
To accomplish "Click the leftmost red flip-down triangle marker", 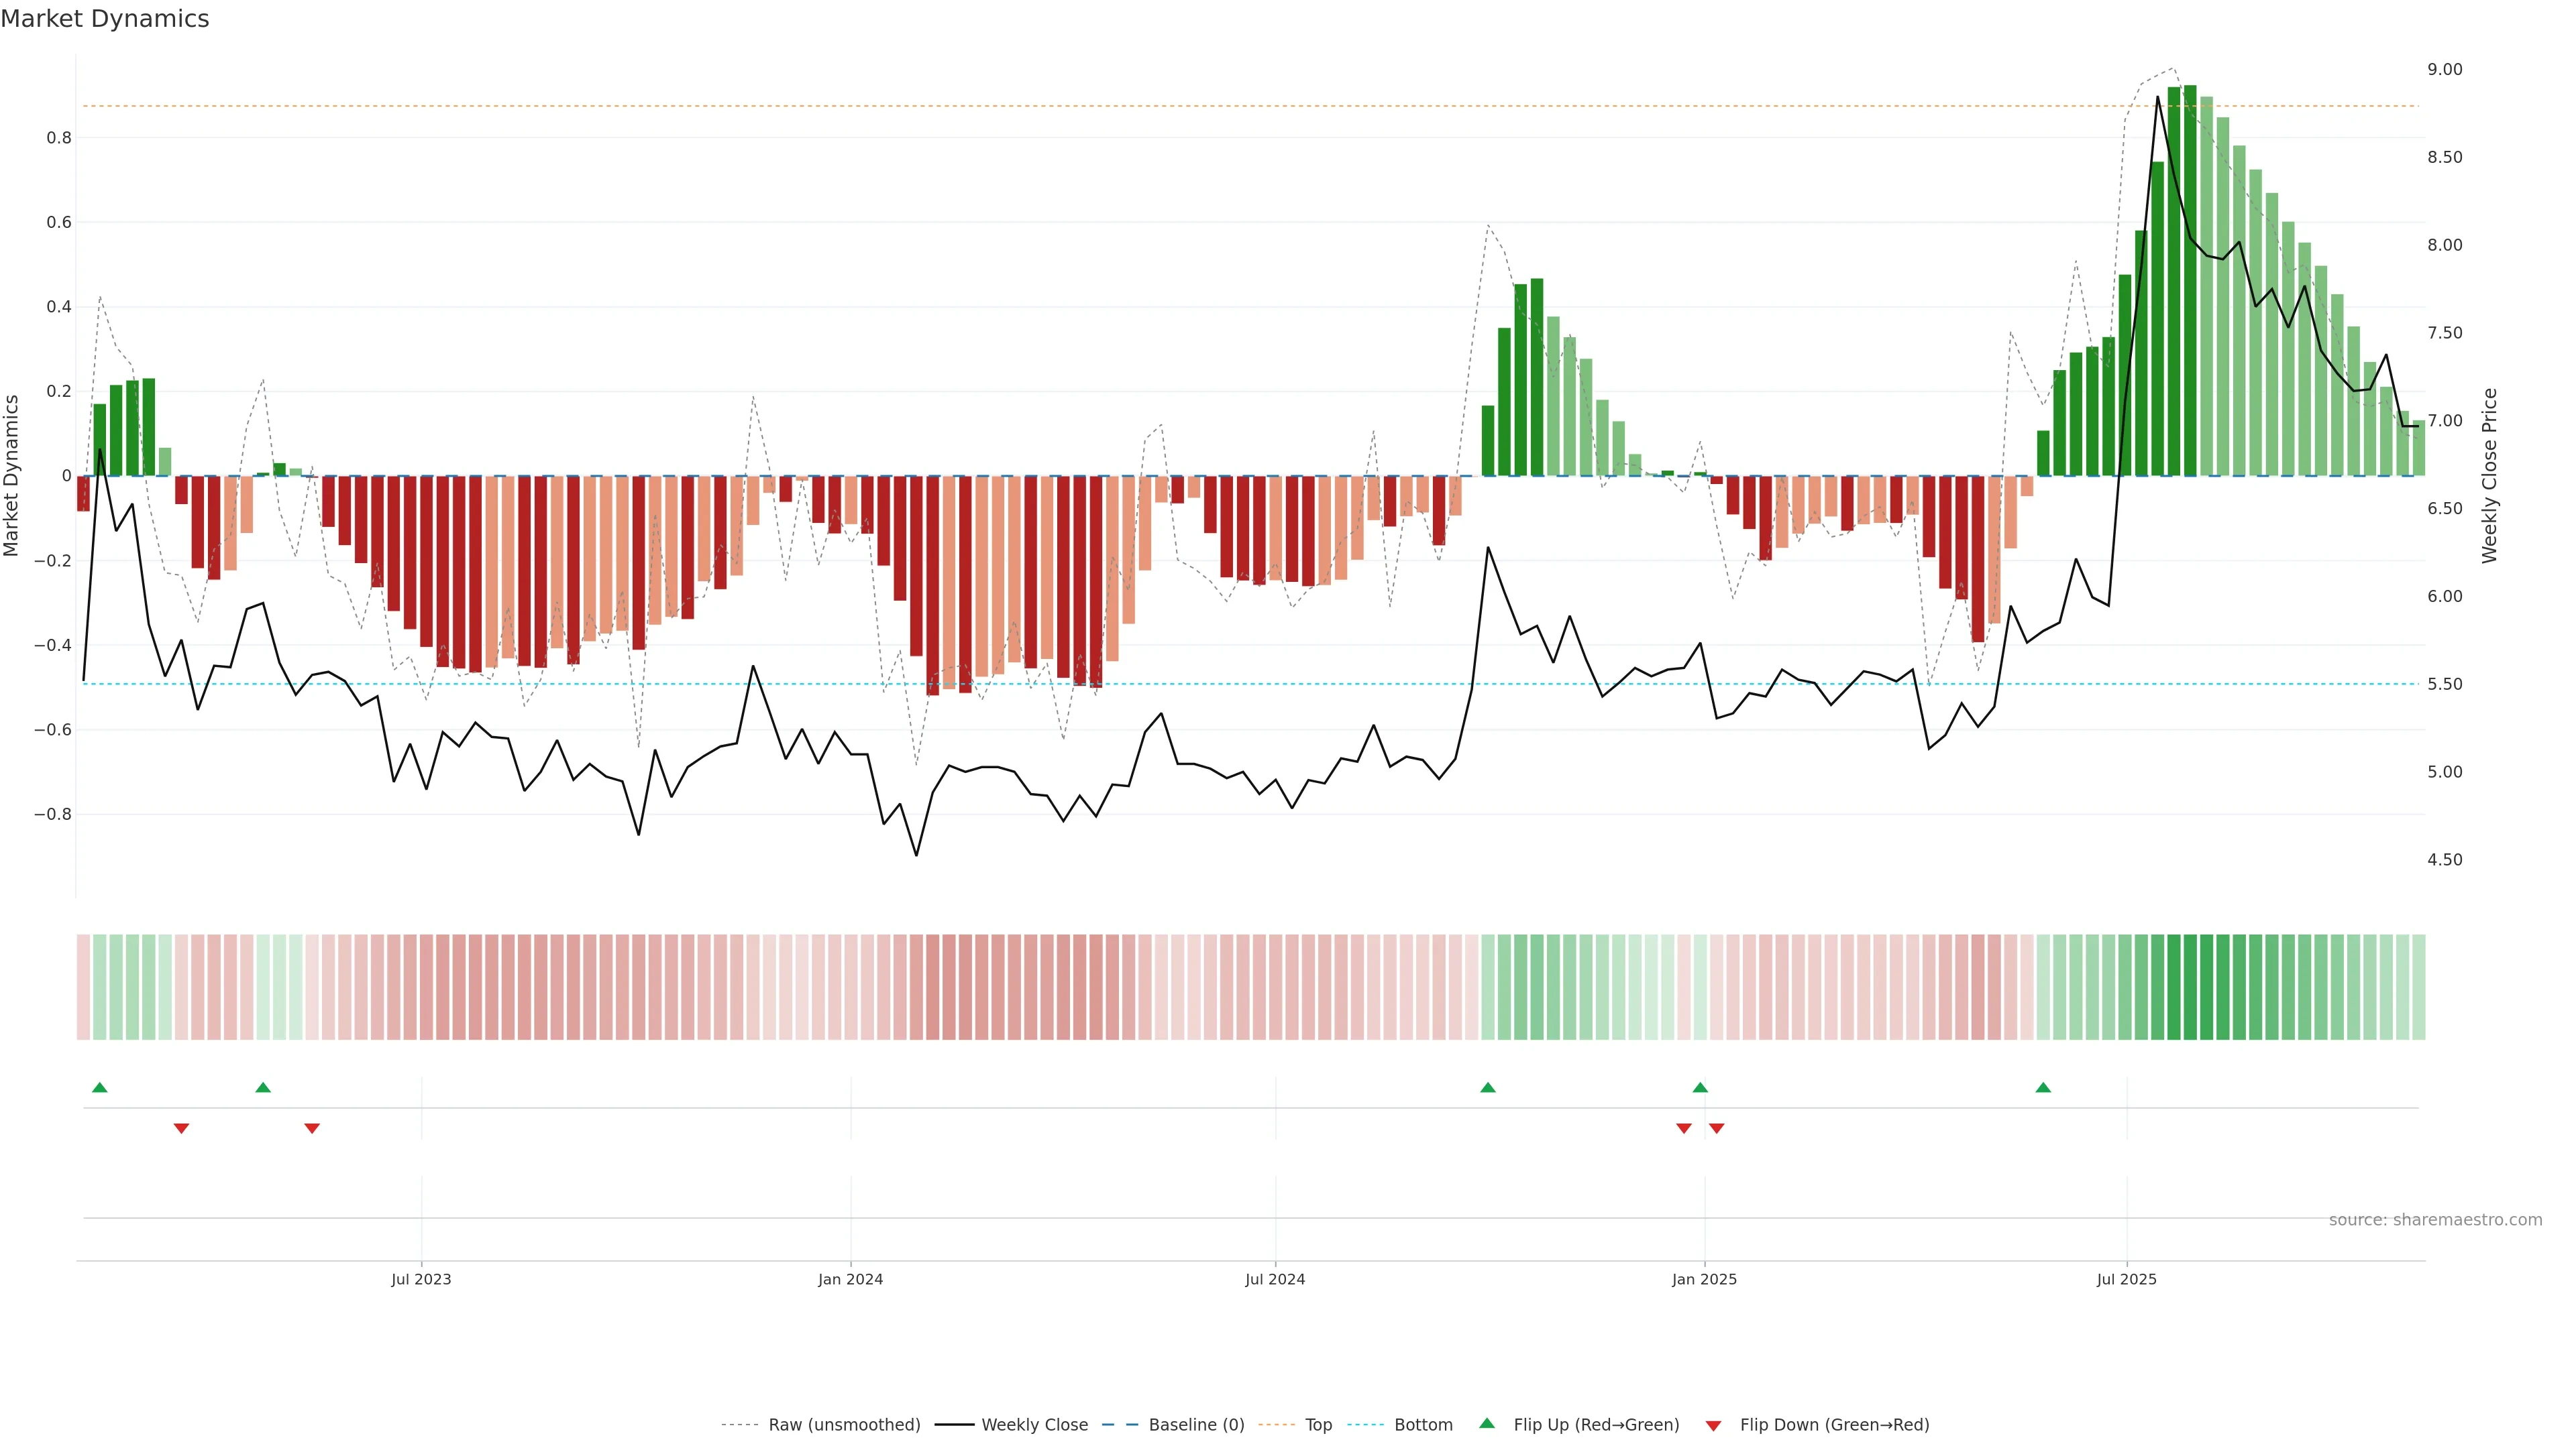I will 181,1128.
